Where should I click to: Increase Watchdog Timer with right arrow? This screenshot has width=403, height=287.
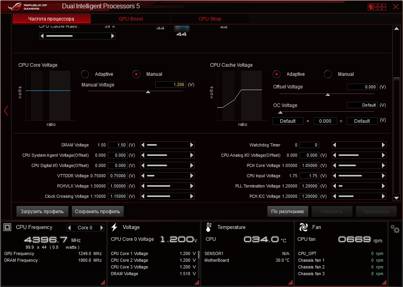384,145
